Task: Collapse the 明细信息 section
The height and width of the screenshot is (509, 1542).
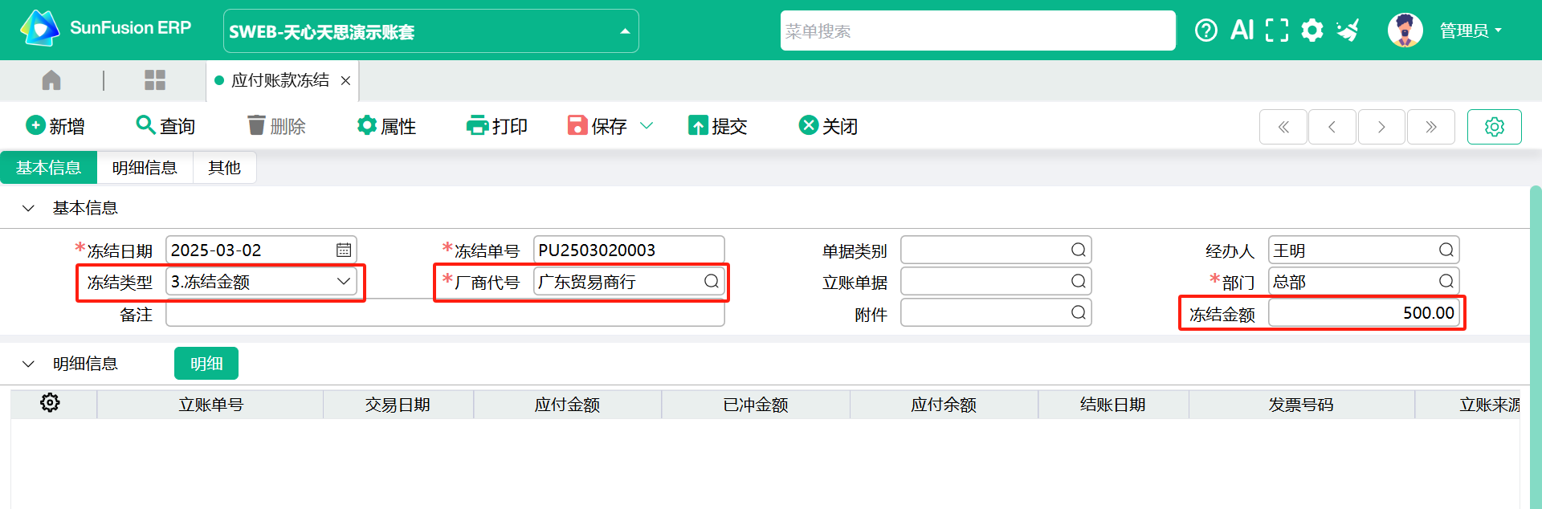Action: [28, 364]
